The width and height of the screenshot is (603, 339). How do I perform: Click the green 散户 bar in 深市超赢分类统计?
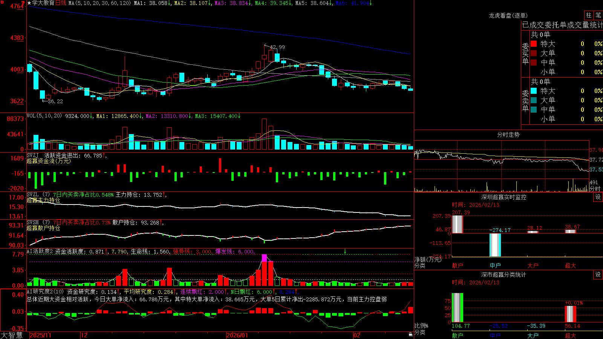coord(458,308)
